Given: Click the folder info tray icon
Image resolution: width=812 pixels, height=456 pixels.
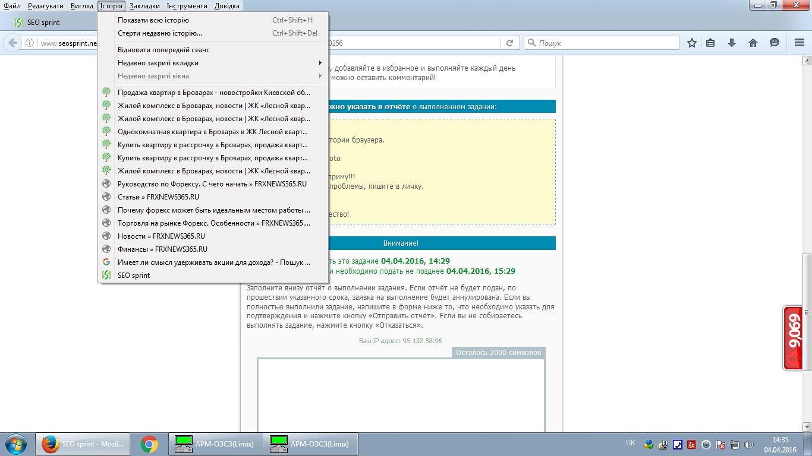Looking at the screenshot, I should [663, 444].
